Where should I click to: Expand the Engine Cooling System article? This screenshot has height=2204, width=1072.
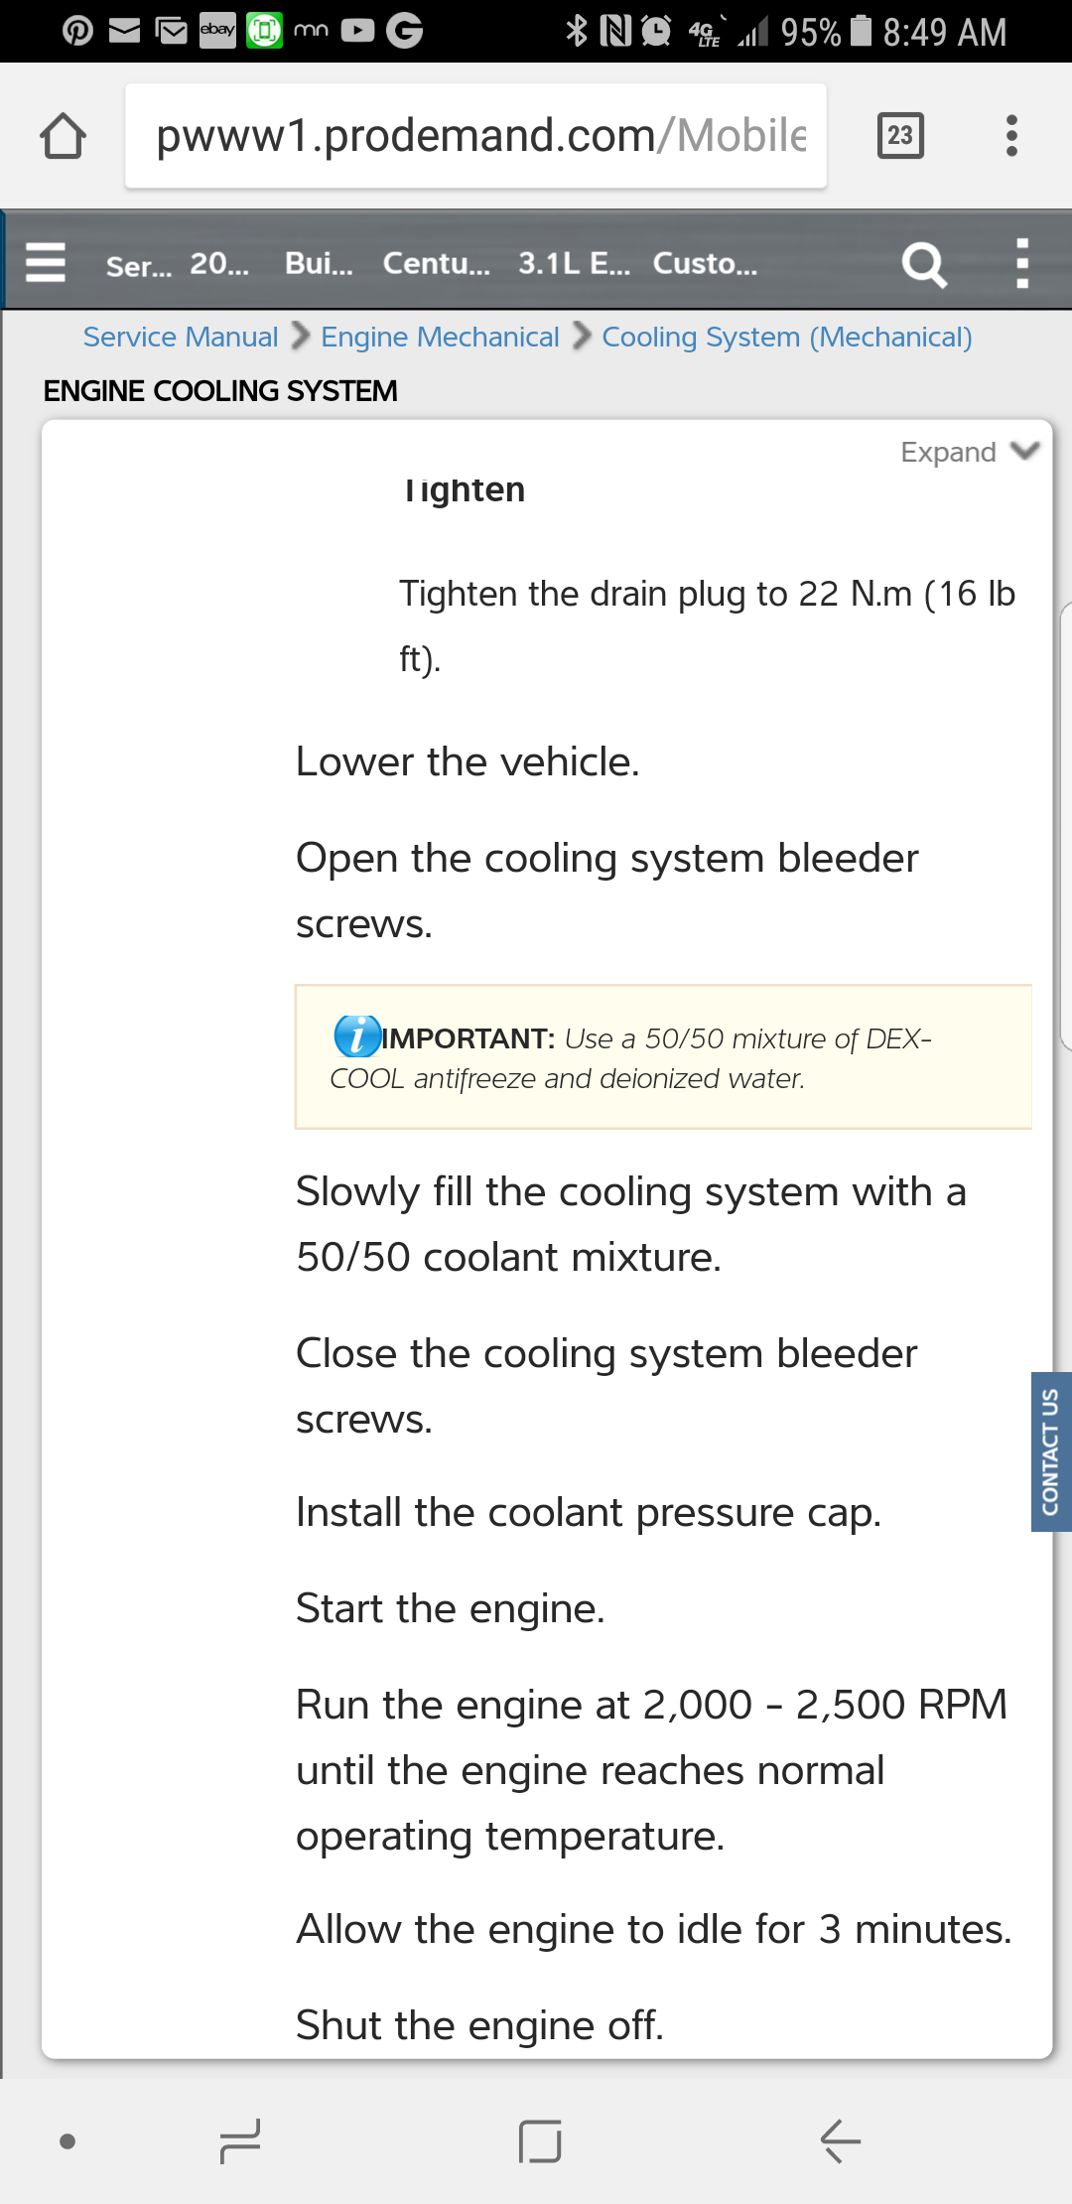click(x=968, y=453)
